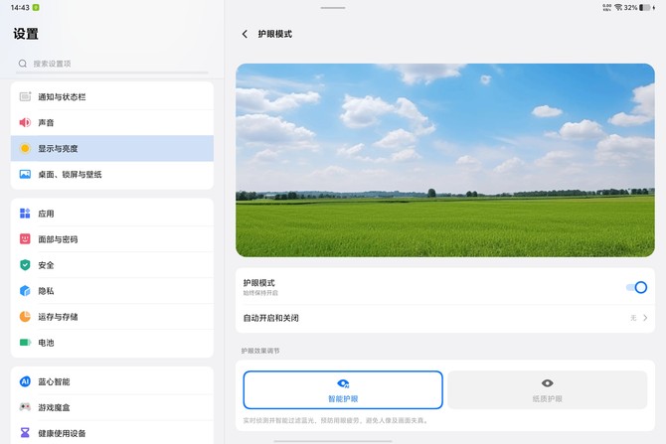Open 应用 settings
Image resolution: width=666 pixels, height=444 pixels.
tap(112, 214)
